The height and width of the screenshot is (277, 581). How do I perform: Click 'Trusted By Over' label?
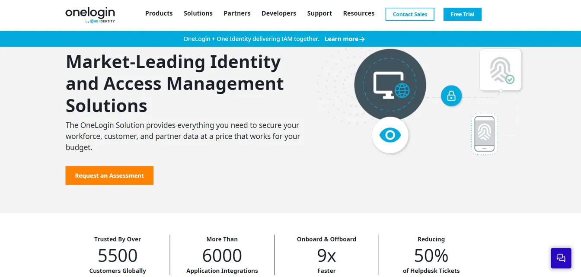(x=118, y=239)
